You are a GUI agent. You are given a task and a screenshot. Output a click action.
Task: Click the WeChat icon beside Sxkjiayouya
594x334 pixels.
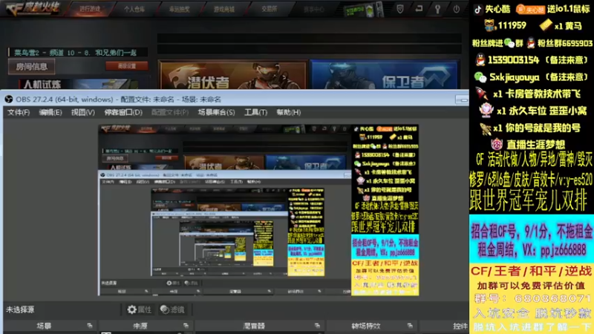click(480, 77)
